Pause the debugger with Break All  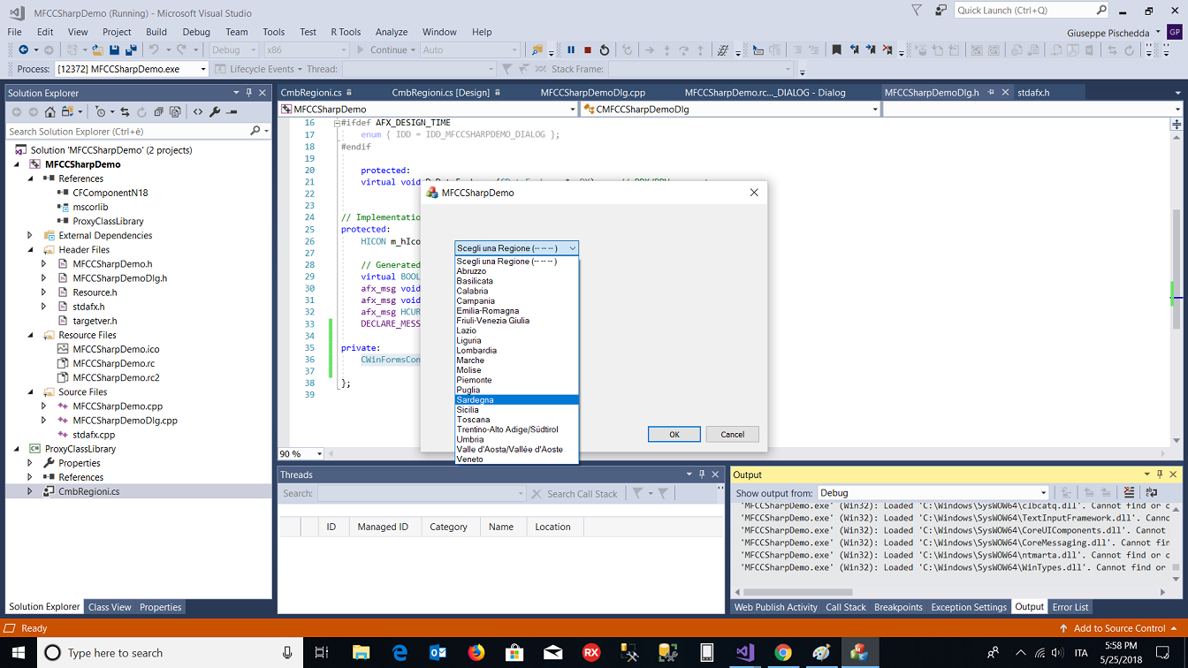571,50
